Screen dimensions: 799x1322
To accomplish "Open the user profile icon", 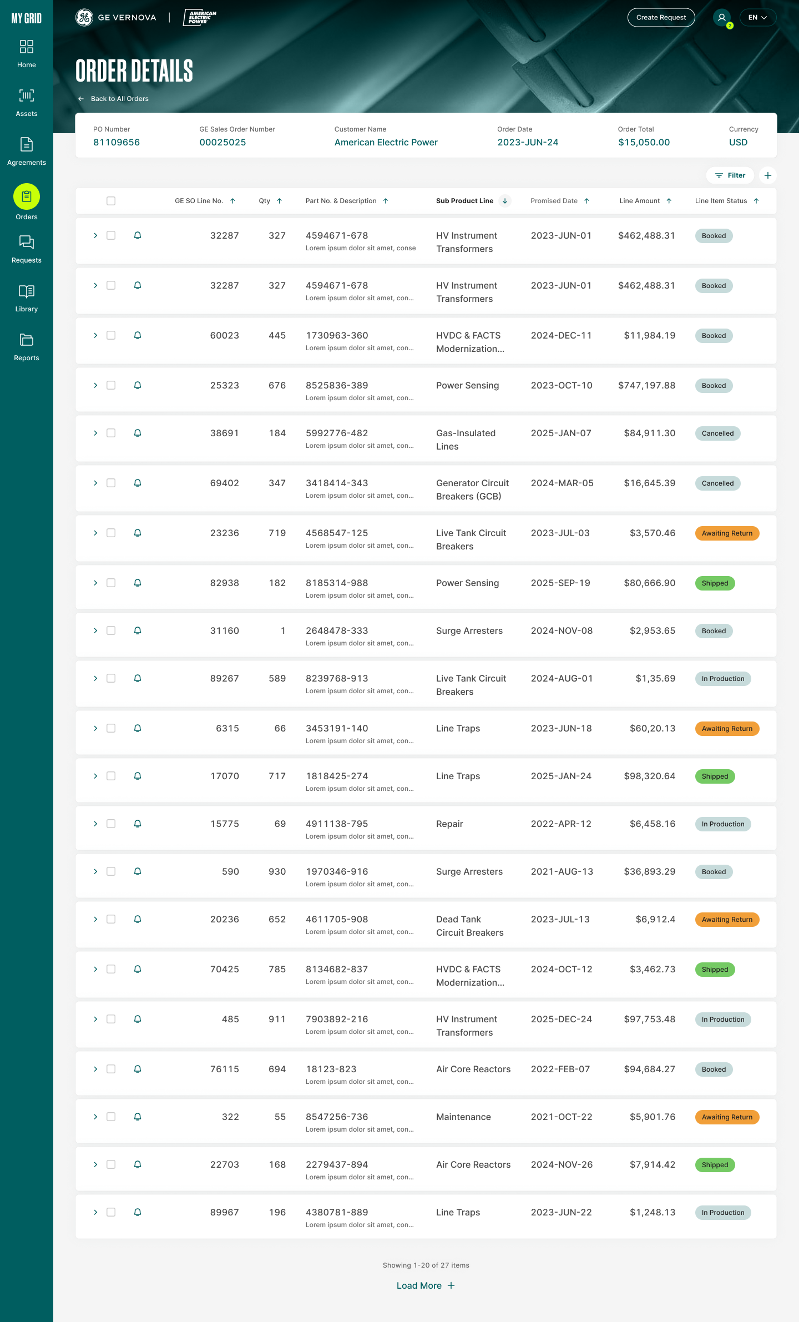I will 722,17.
